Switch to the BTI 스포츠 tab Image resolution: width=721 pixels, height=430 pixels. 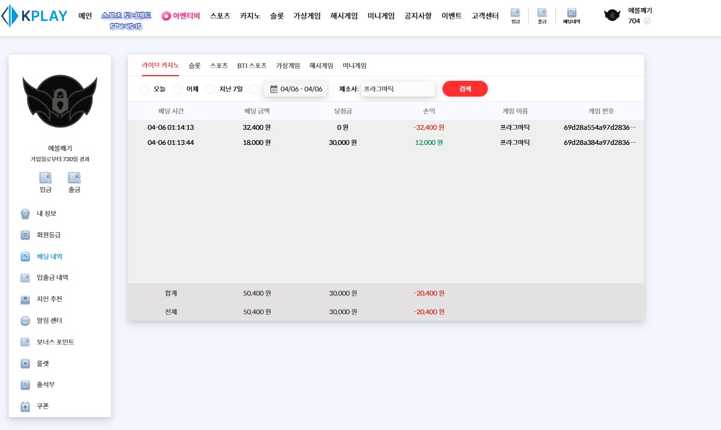pyautogui.click(x=252, y=66)
